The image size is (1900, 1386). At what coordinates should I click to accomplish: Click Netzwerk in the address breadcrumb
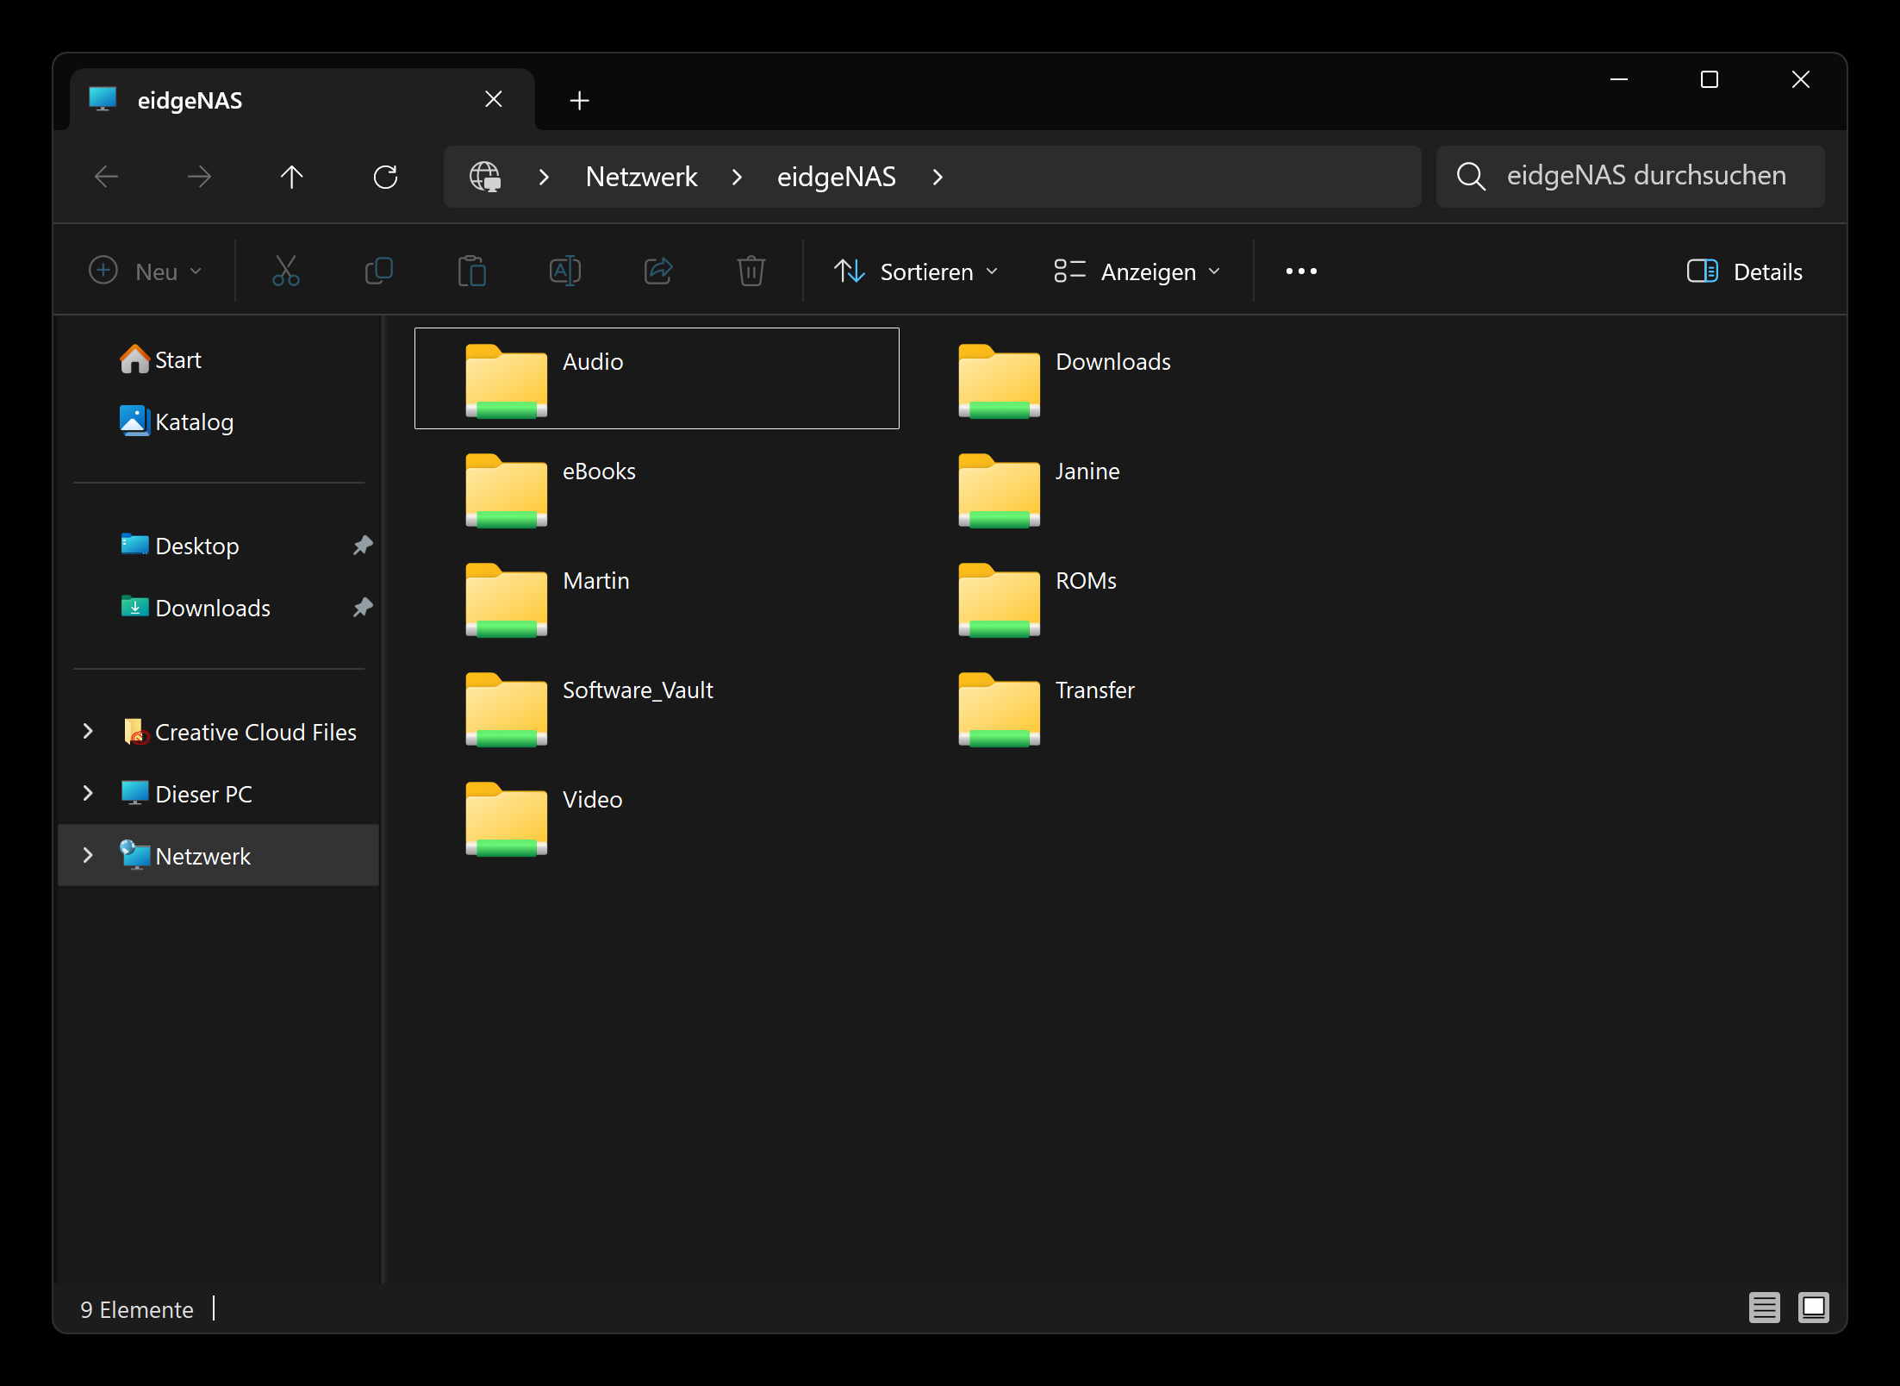click(641, 177)
